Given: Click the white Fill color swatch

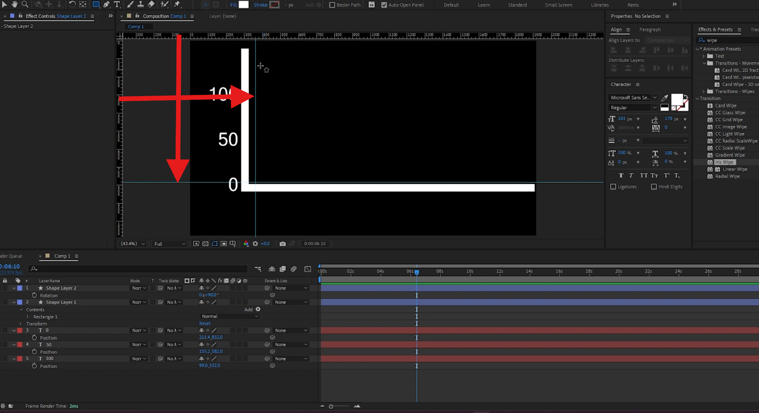Looking at the screenshot, I should [244, 5].
